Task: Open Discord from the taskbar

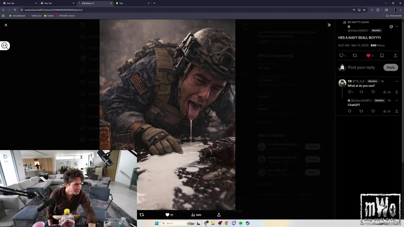Action: click(234, 223)
